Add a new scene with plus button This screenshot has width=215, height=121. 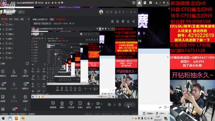pyautogui.click(x=28, y=19)
